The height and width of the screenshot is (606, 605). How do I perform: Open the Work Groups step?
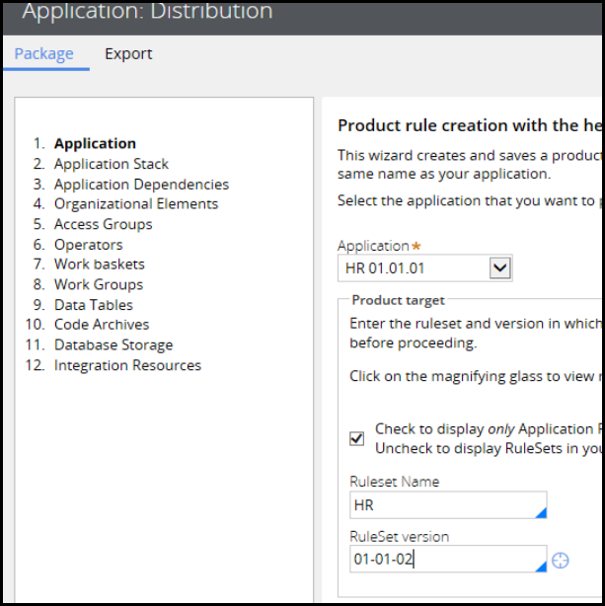pos(98,284)
